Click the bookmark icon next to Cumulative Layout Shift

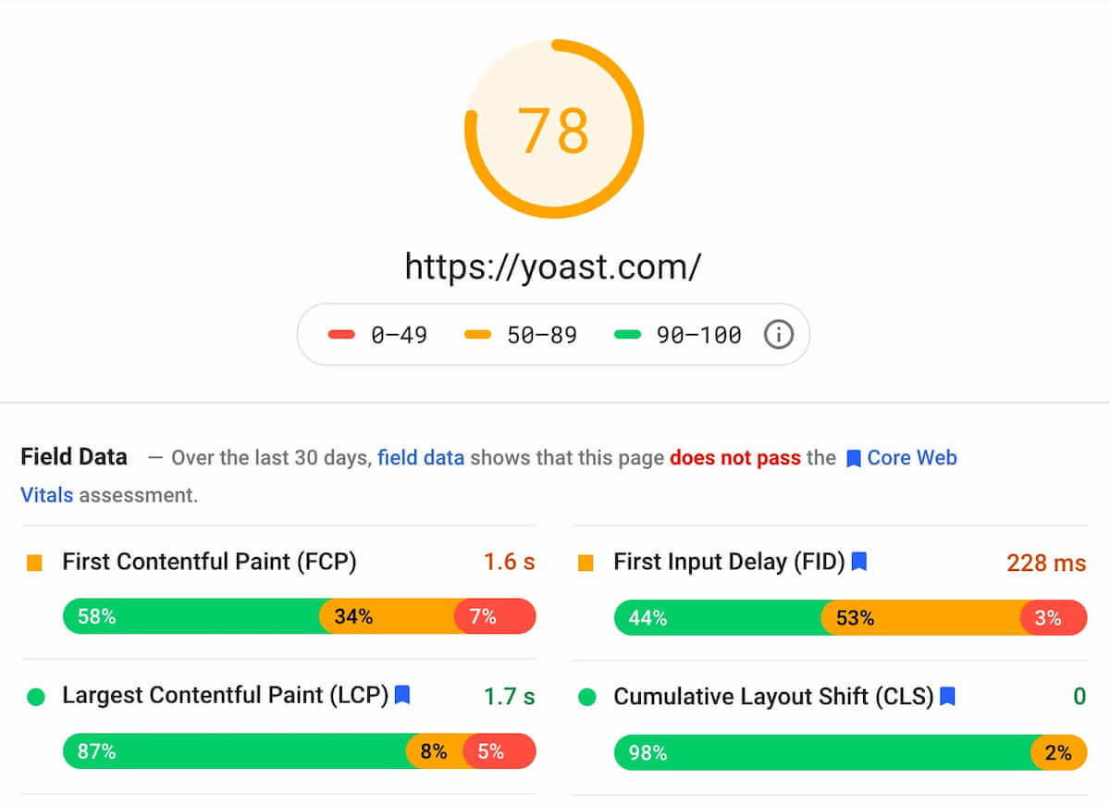click(x=947, y=696)
